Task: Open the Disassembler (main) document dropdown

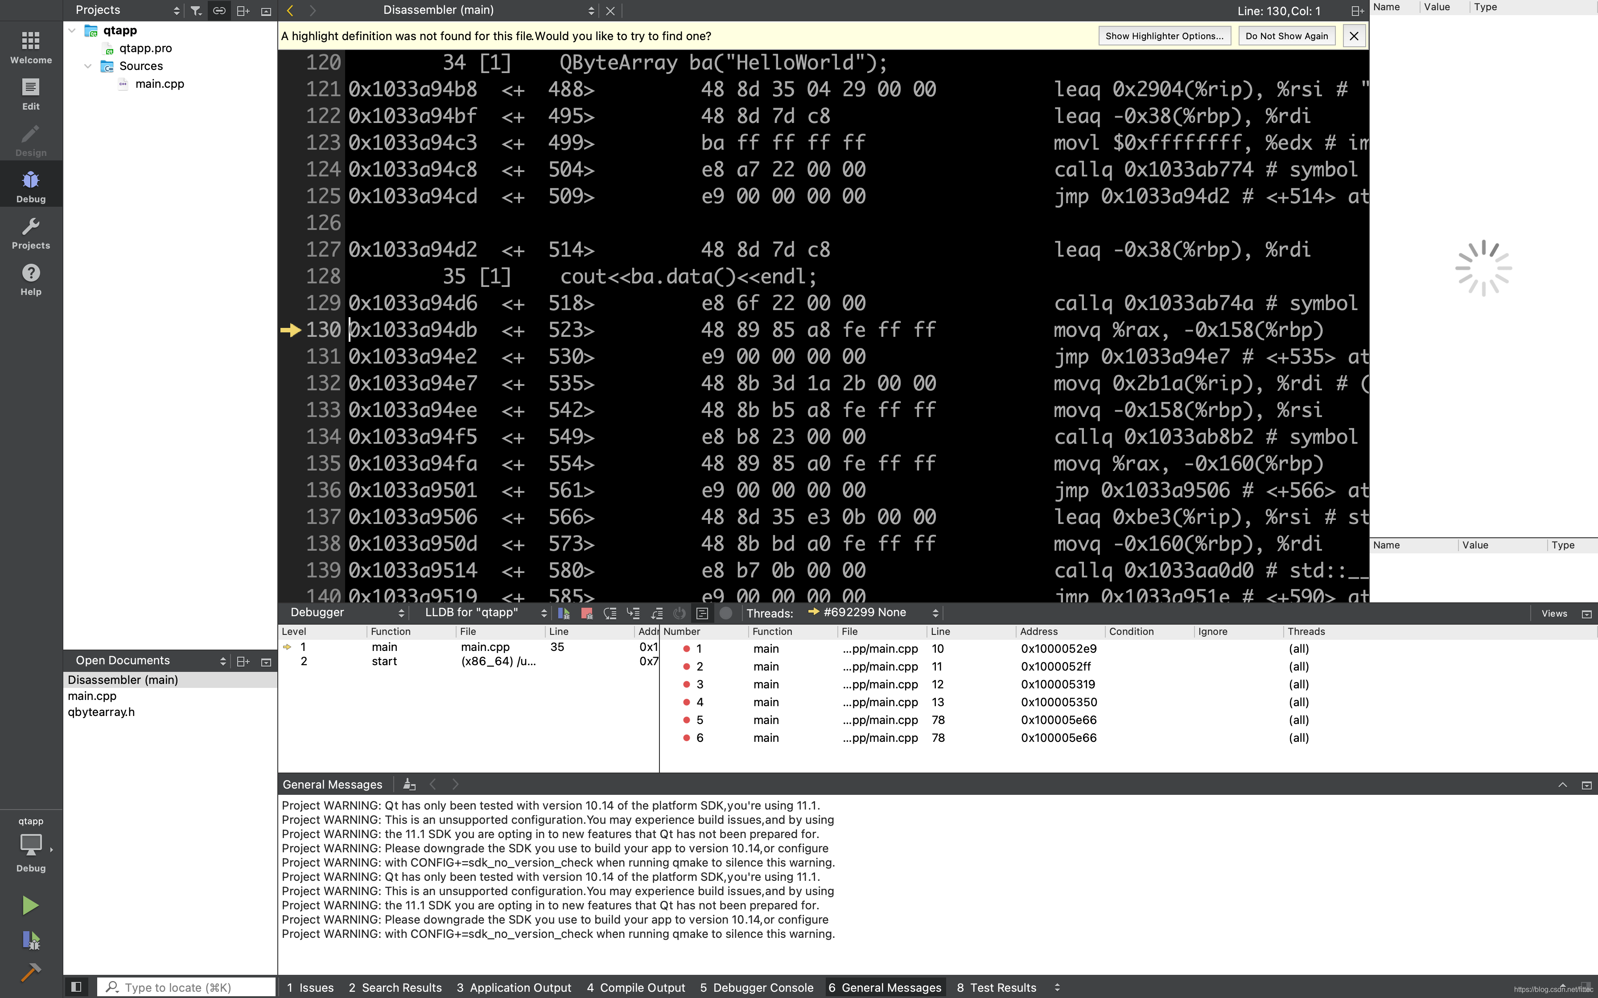Action: [489, 10]
